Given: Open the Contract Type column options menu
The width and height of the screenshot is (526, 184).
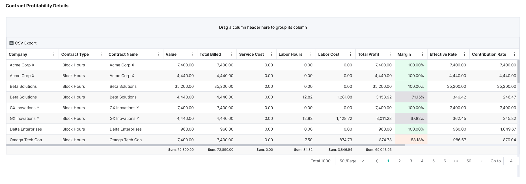Looking at the screenshot, I should [x=101, y=54].
